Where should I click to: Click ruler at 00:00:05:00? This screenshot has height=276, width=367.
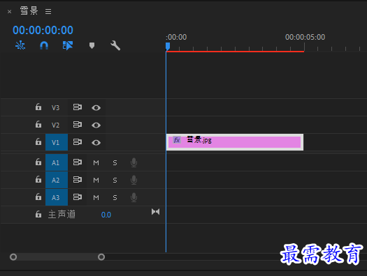point(305,38)
